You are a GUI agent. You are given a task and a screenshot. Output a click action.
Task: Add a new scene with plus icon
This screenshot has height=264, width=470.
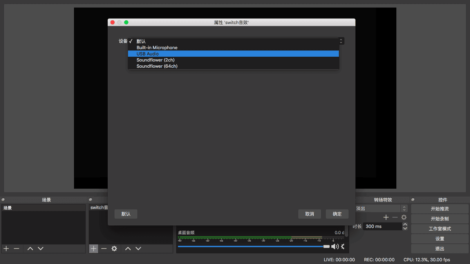coord(6,248)
